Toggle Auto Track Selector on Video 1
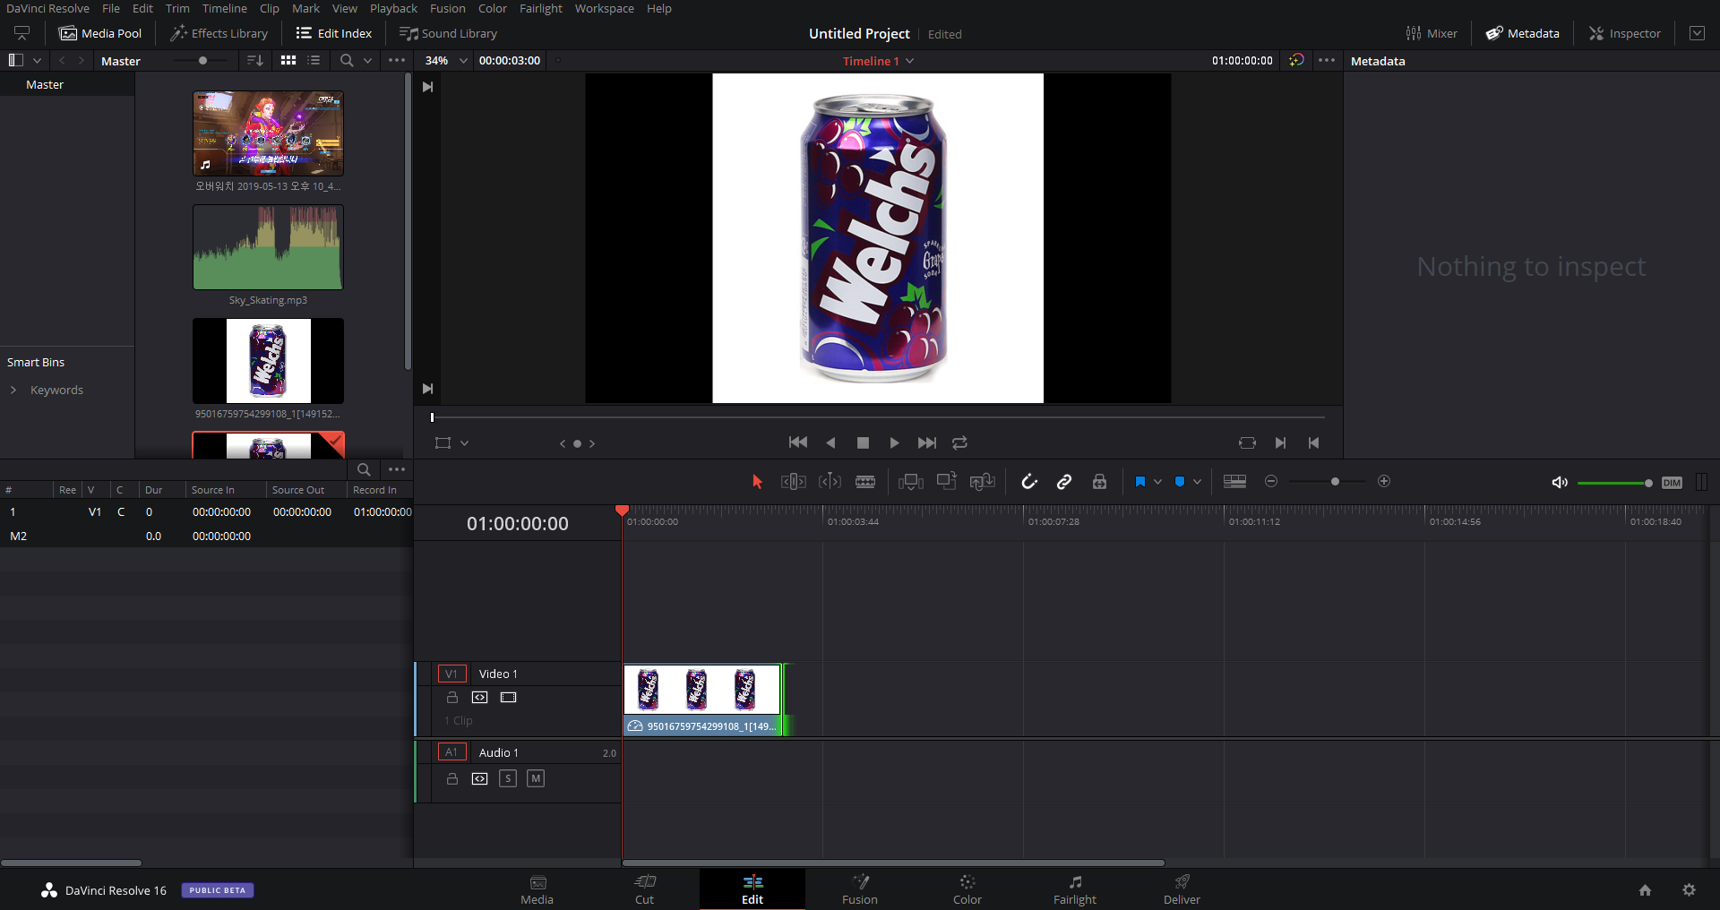Screen dimensions: 1720x910 480,697
